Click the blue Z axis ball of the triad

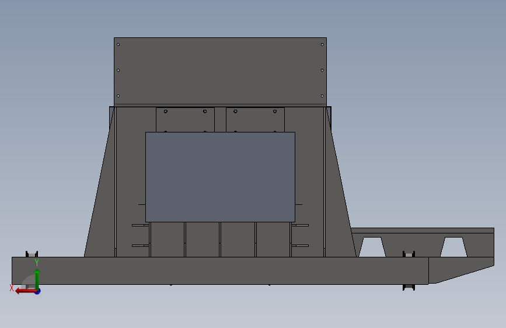point(38,291)
